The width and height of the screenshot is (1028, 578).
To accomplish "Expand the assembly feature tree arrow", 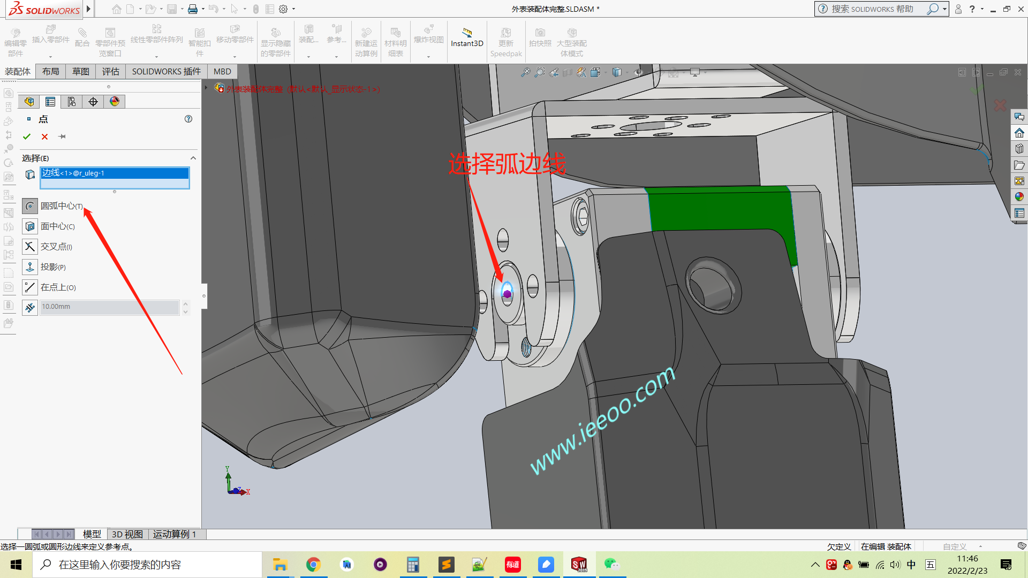I will coord(206,88).
